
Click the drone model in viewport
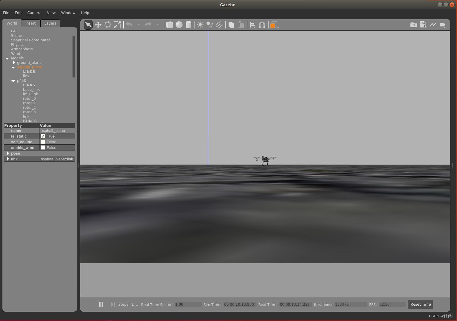coord(265,160)
